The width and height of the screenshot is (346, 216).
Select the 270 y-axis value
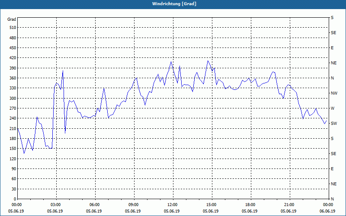tap(13, 108)
